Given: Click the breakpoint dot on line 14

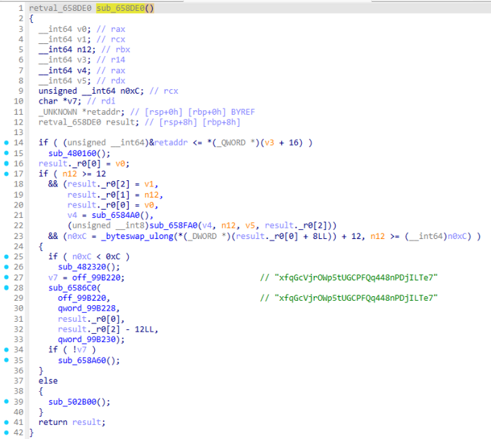Looking at the screenshot, I should [x=7, y=143].
